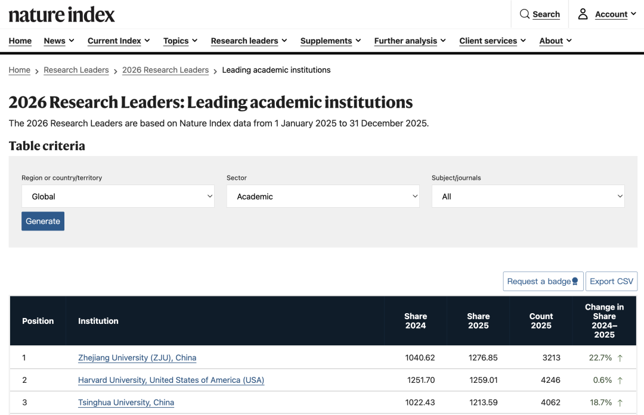Open the Tsinghua University, China link
Screen dimensions: 644x415
(126, 402)
